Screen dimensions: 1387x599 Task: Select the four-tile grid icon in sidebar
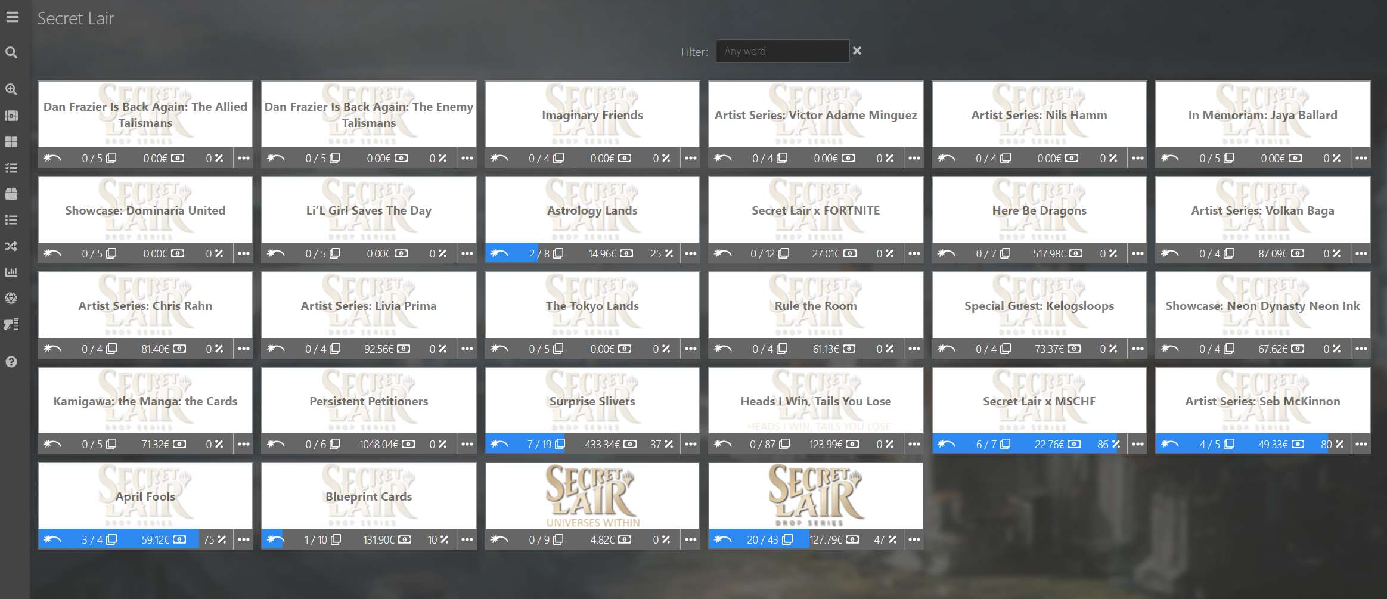(11, 142)
